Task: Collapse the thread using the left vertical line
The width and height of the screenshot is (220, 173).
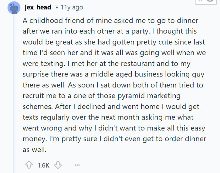Action: [14, 94]
